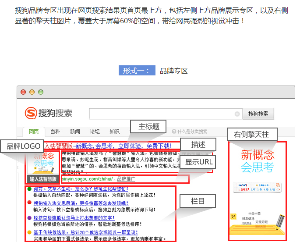Image resolution: width=300 pixels, height=242 pixels.
Task: Switch to the 百科 tab
Action: (x=55, y=132)
